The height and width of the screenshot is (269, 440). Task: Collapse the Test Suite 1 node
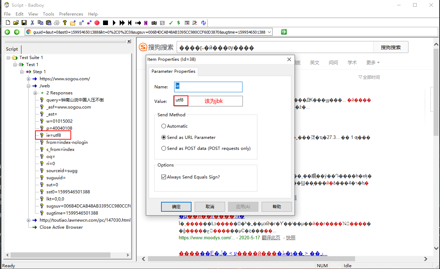click(x=8, y=58)
